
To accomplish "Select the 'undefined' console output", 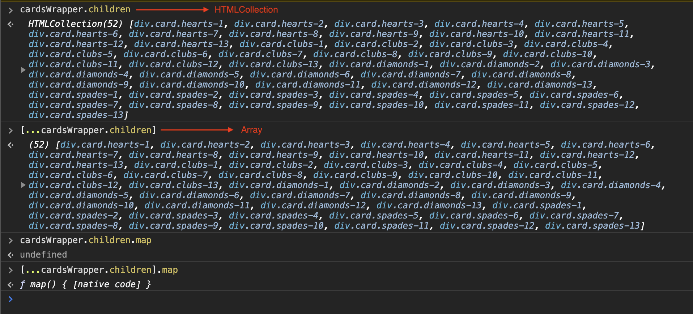I will [43, 255].
